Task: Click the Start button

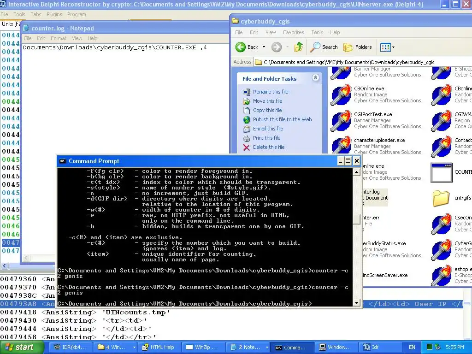Action: 22,347
